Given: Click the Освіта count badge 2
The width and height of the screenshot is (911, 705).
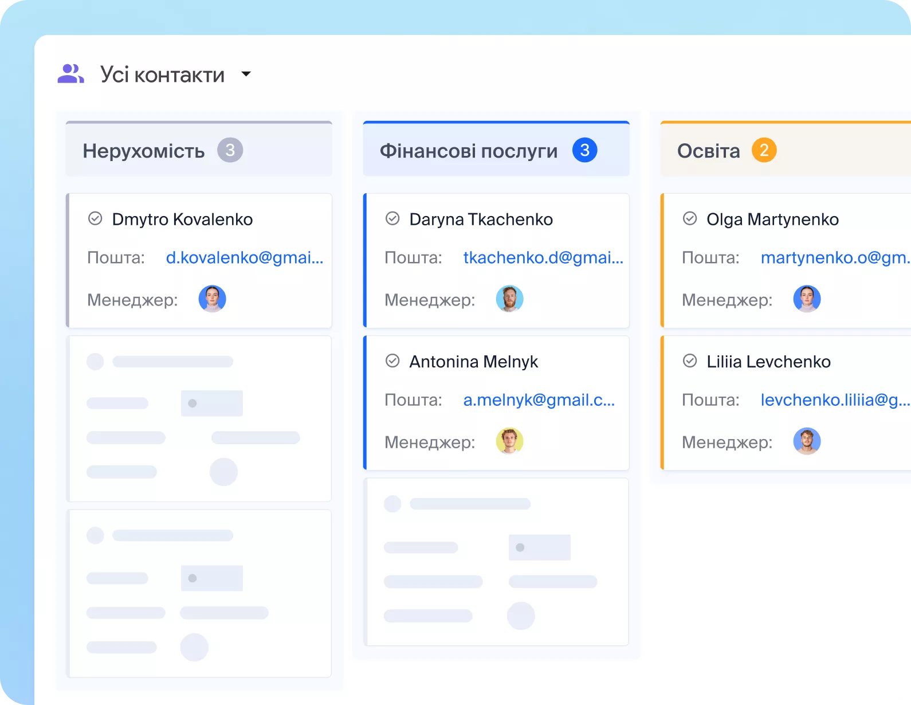Looking at the screenshot, I should click(x=764, y=150).
